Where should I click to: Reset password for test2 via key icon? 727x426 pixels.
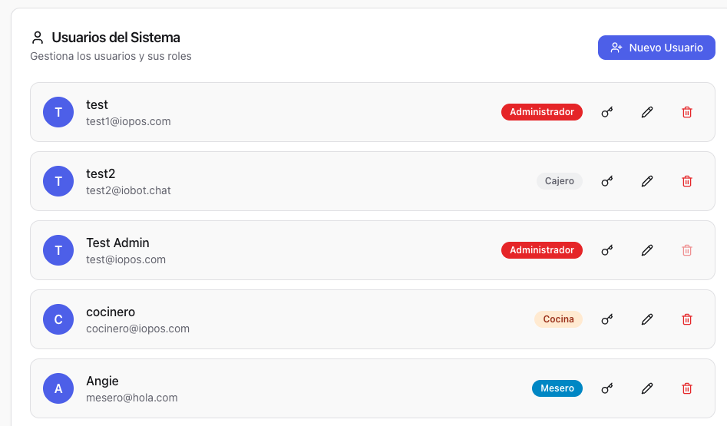click(x=607, y=181)
